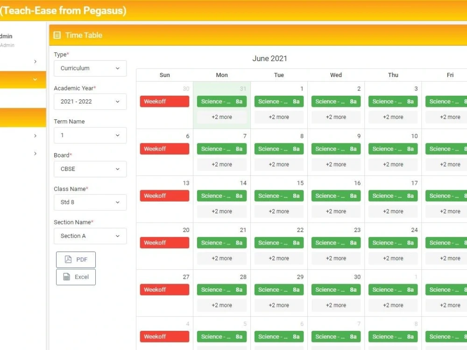Open the Science 8a event on June 23

[336, 243]
